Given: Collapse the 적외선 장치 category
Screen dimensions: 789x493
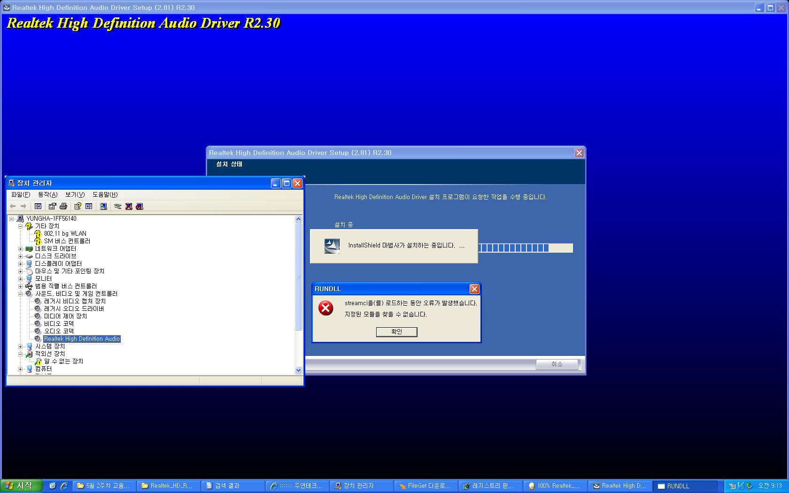Looking at the screenshot, I should [x=20, y=354].
